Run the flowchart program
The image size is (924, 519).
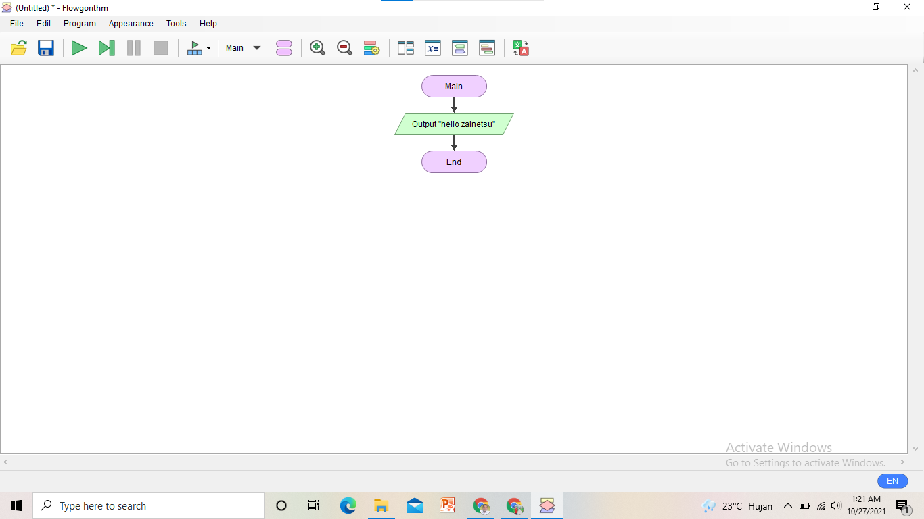pos(79,47)
